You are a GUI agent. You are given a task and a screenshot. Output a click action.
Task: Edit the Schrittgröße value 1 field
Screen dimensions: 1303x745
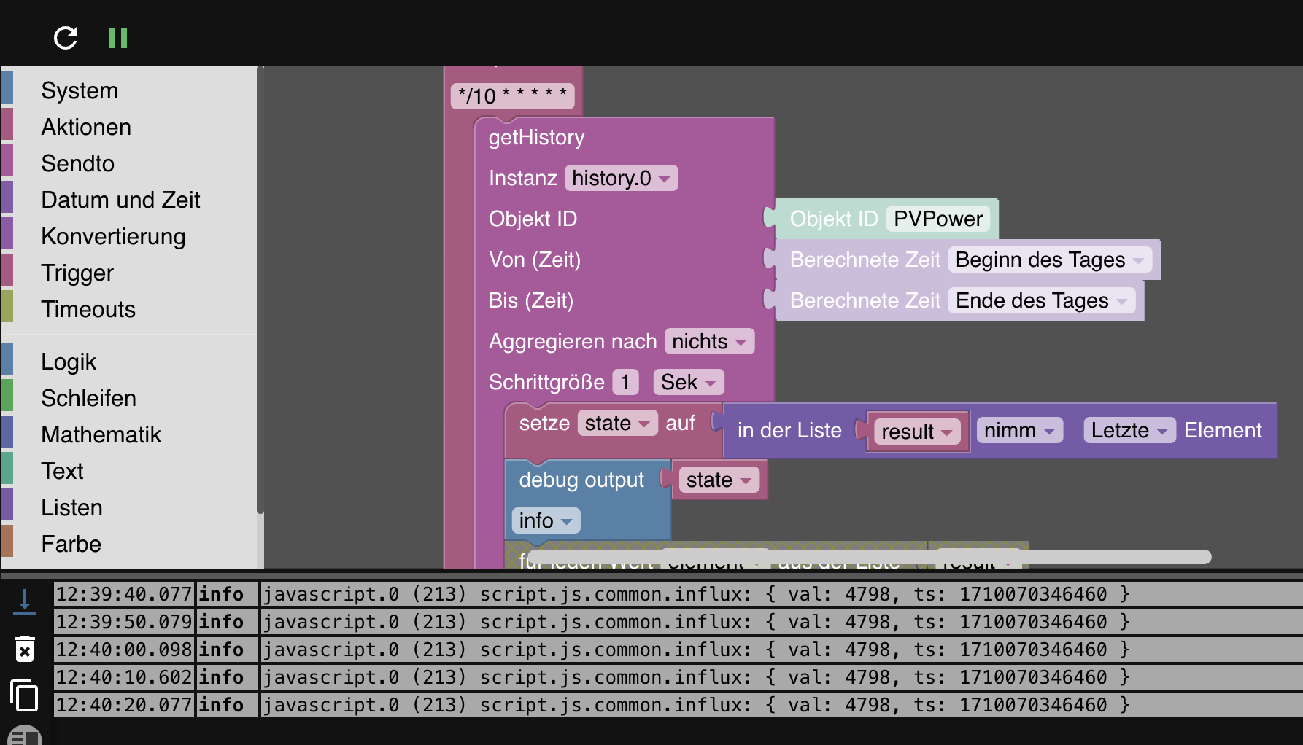[x=625, y=382]
